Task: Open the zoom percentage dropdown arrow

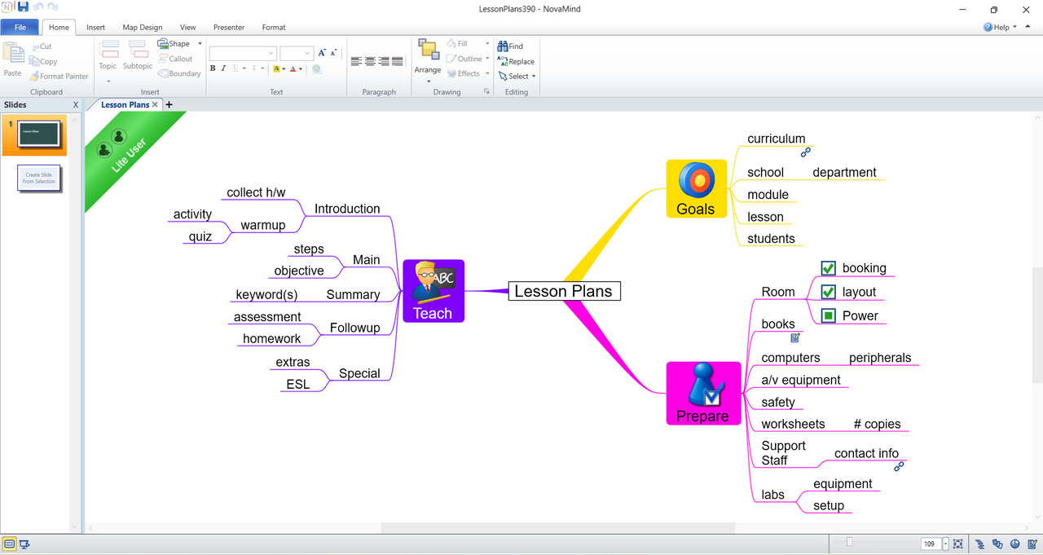Action: point(945,544)
